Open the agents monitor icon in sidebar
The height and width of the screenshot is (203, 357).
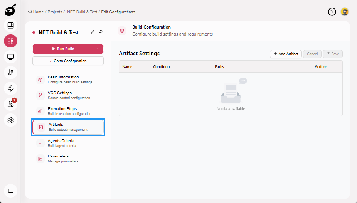(x=10, y=57)
